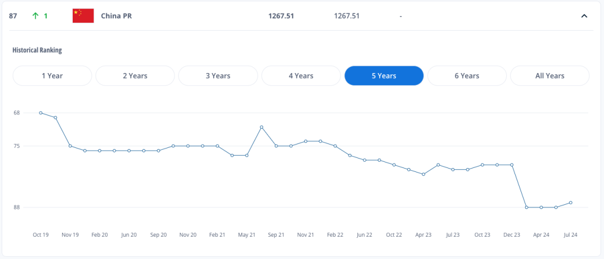This screenshot has width=604, height=259.
Task: Click the peak data point after May 21
Action: pos(262,127)
